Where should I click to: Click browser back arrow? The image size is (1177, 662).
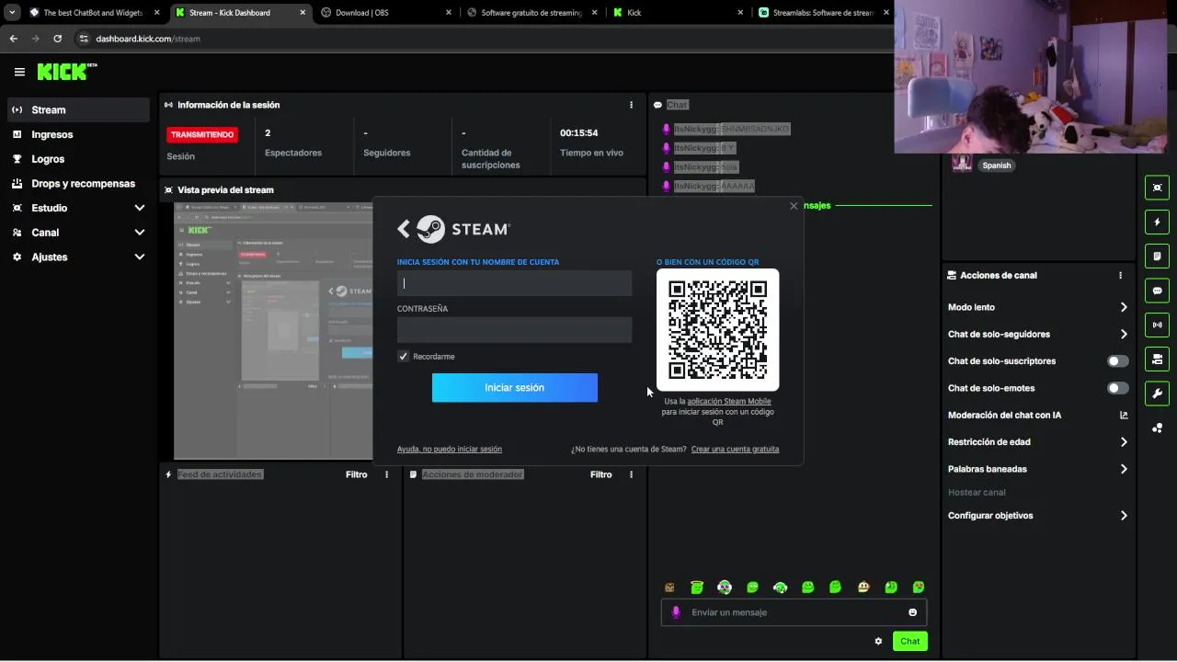[x=13, y=39]
